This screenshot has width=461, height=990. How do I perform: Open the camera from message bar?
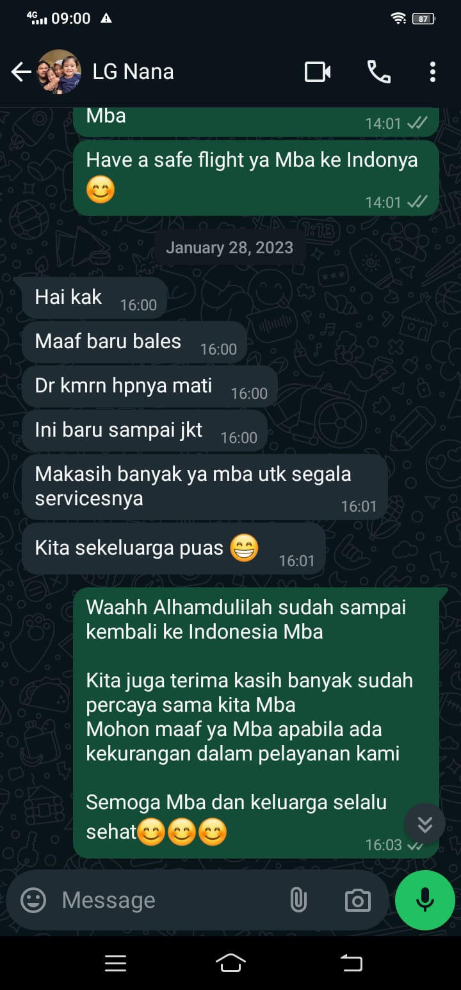coord(357,901)
